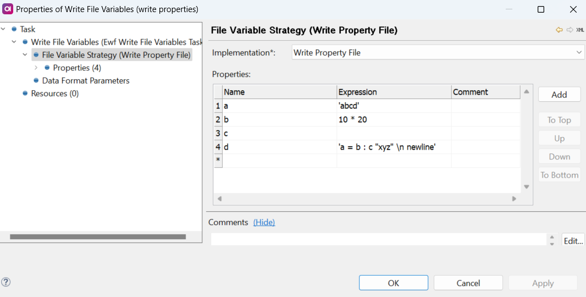Click the tree panel horizontal scrollbar

(x=98, y=237)
